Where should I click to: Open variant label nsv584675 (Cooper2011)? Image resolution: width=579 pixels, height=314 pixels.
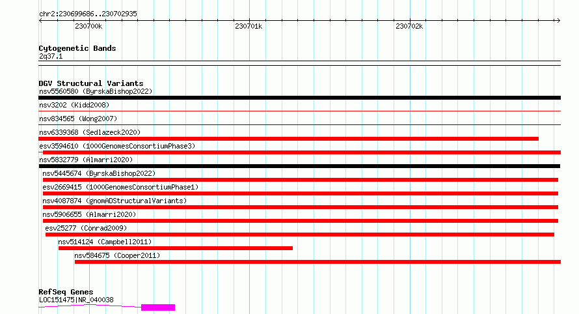coord(117,255)
